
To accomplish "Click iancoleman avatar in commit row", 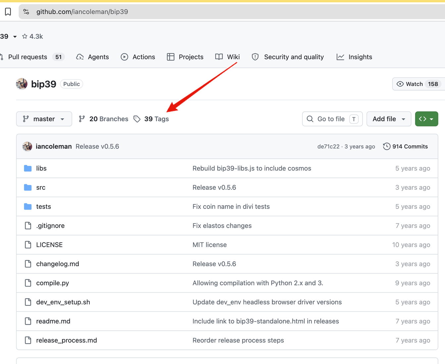I will point(27,146).
